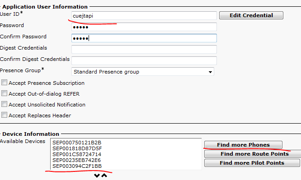Screen dimensions: 301x180
Task: Open the Presence Group dropdown
Action: coord(143,72)
